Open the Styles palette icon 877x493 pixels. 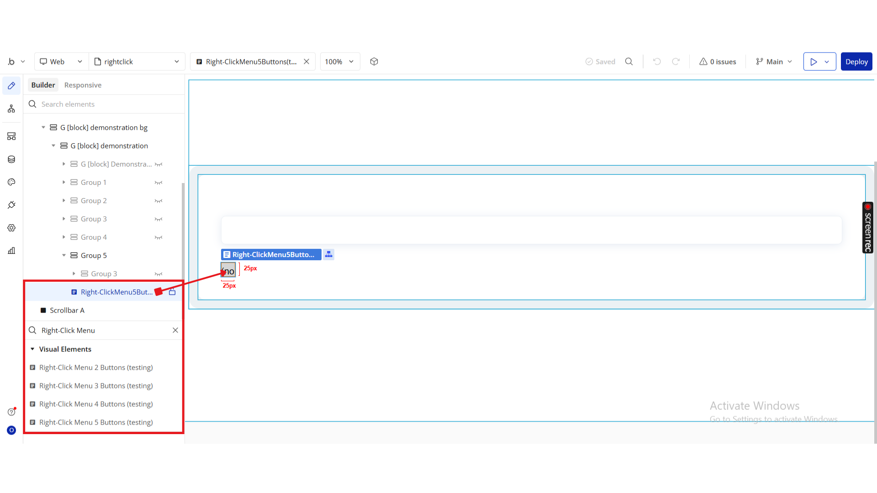[x=11, y=182]
